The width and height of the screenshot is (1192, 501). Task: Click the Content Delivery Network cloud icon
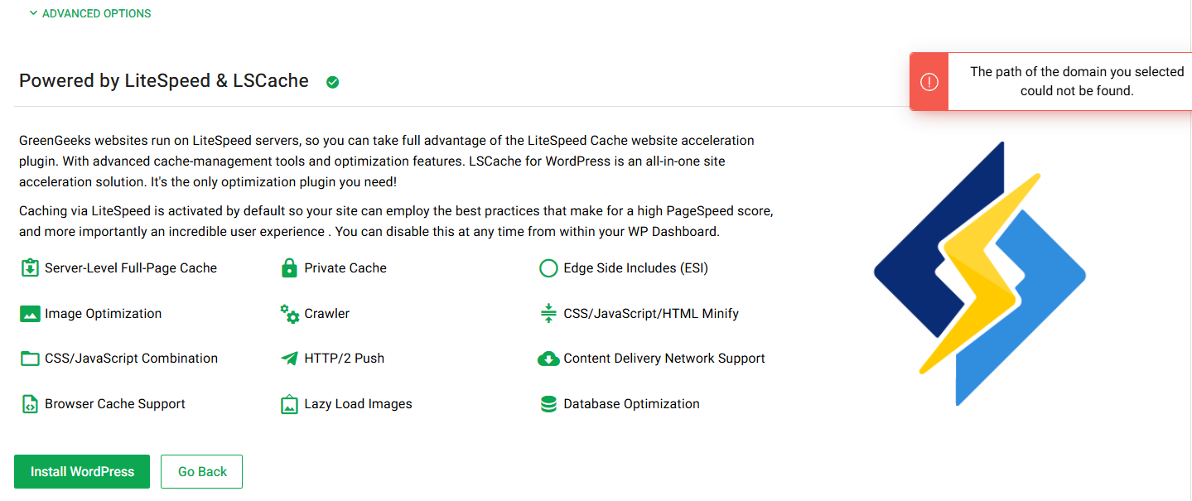tap(548, 359)
